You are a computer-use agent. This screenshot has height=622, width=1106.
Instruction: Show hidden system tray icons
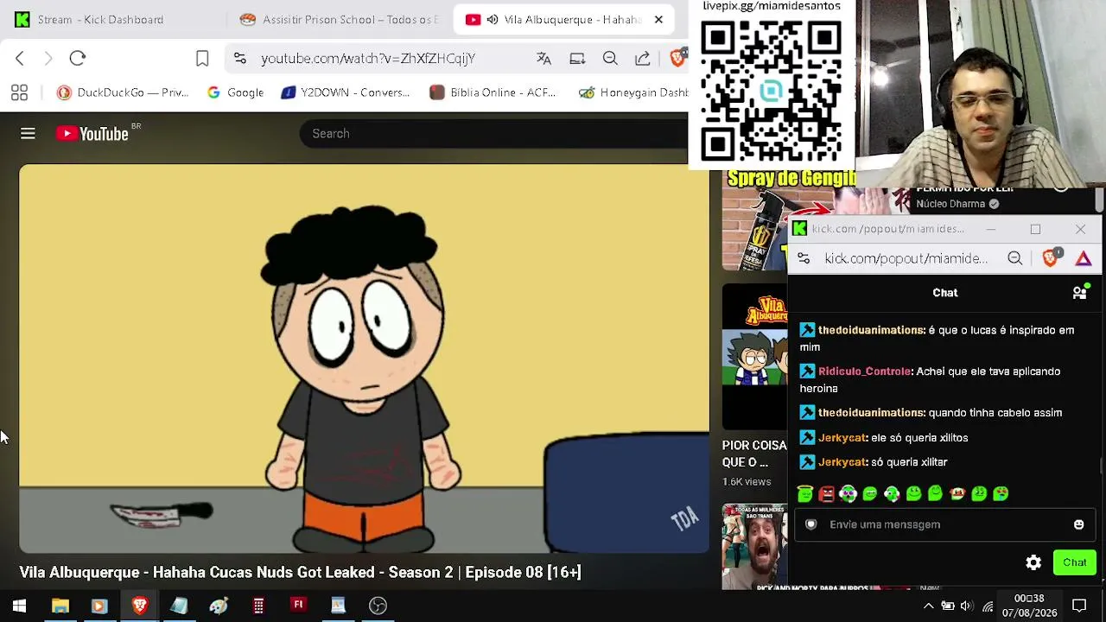(929, 606)
